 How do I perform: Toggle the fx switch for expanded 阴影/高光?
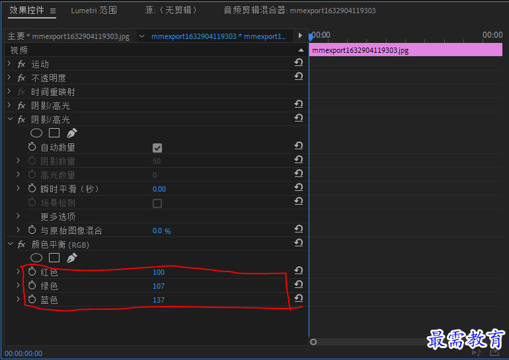[x=21, y=120]
